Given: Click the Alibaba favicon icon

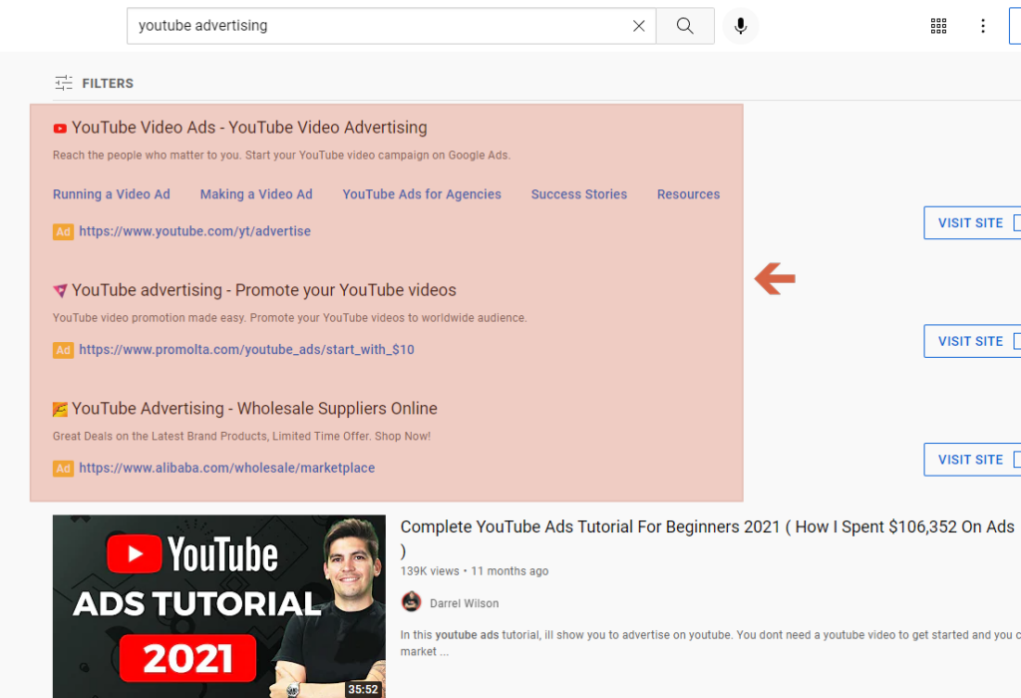Looking at the screenshot, I should click(60, 410).
